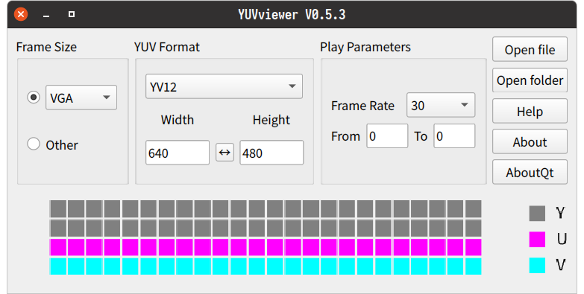584x294 pixels.
Task: Open the Frame Rate 30 dropdown
Action: point(441,105)
